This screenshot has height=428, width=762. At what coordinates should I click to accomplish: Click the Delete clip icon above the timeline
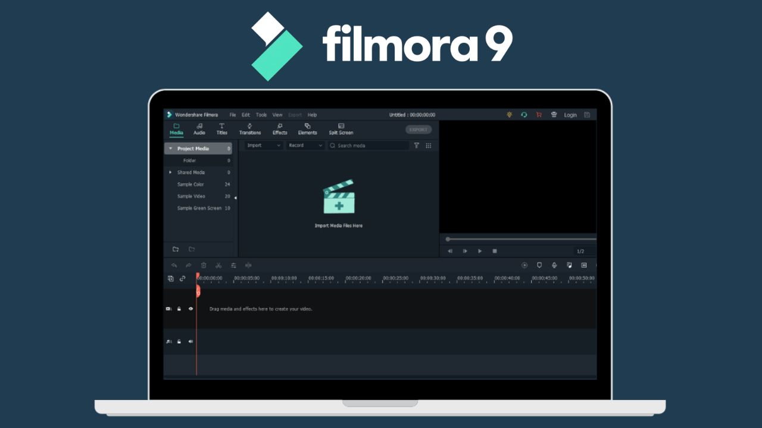click(x=203, y=265)
